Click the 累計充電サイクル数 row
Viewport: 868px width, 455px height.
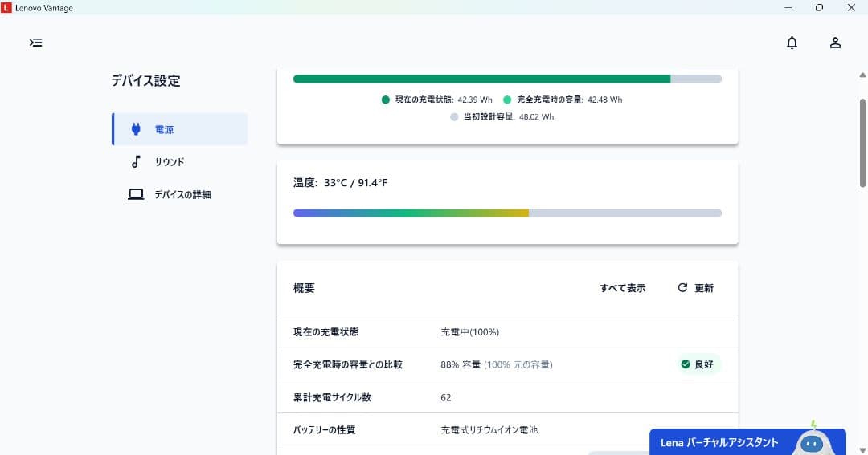(506, 397)
